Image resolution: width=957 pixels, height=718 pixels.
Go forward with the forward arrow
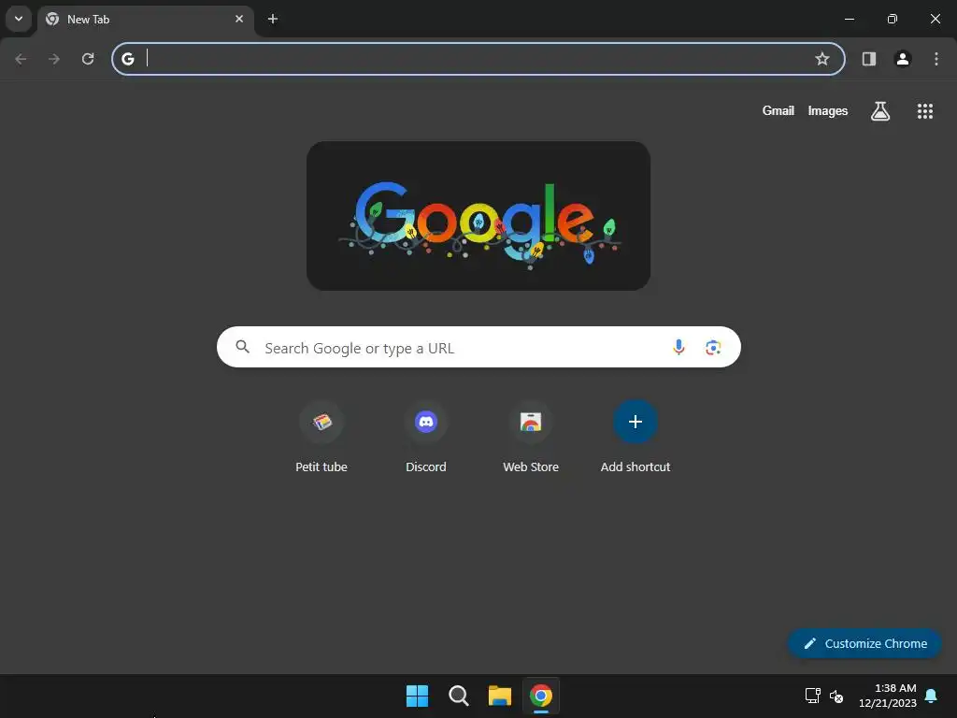(x=54, y=59)
